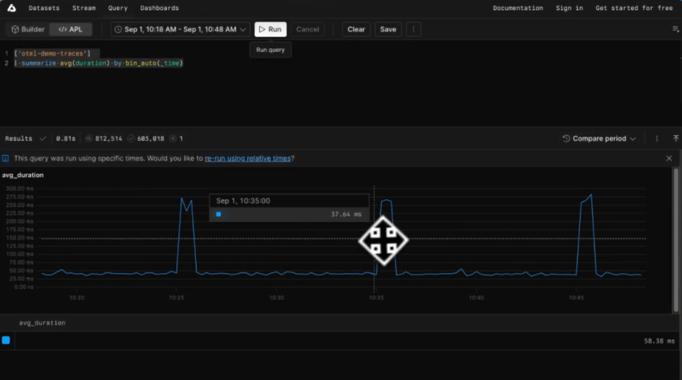This screenshot has height=380, width=682.
Task: Click the info icon in the notice bar
Action: pos(5,158)
